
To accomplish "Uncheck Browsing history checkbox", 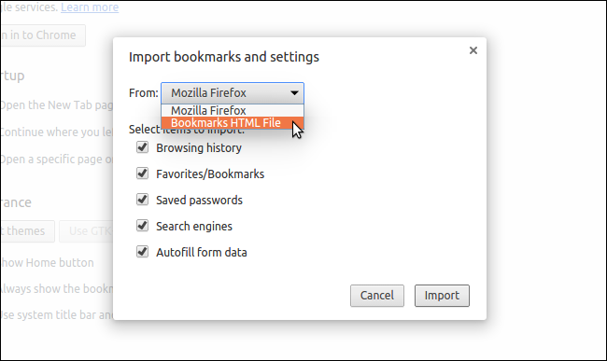I will point(143,147).
